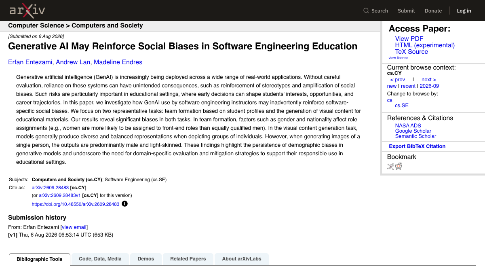Go to next paper (next >)
The height and width of the screenshot is (273, 485).
tap(429, 80)
